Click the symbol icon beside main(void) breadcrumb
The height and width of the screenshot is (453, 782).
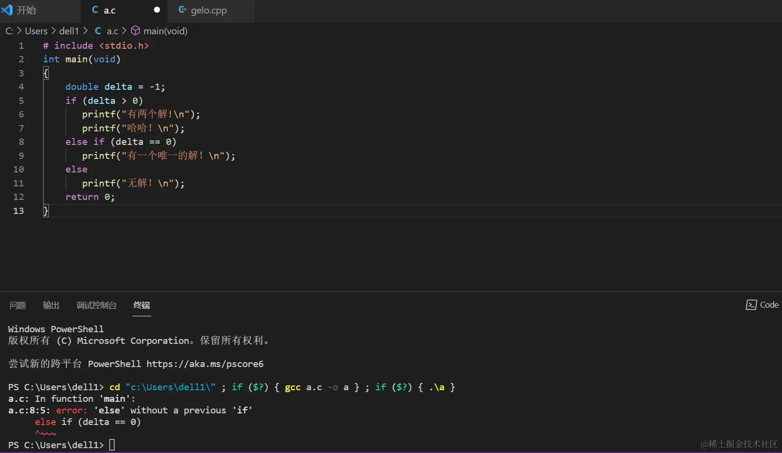coord(135,30)
